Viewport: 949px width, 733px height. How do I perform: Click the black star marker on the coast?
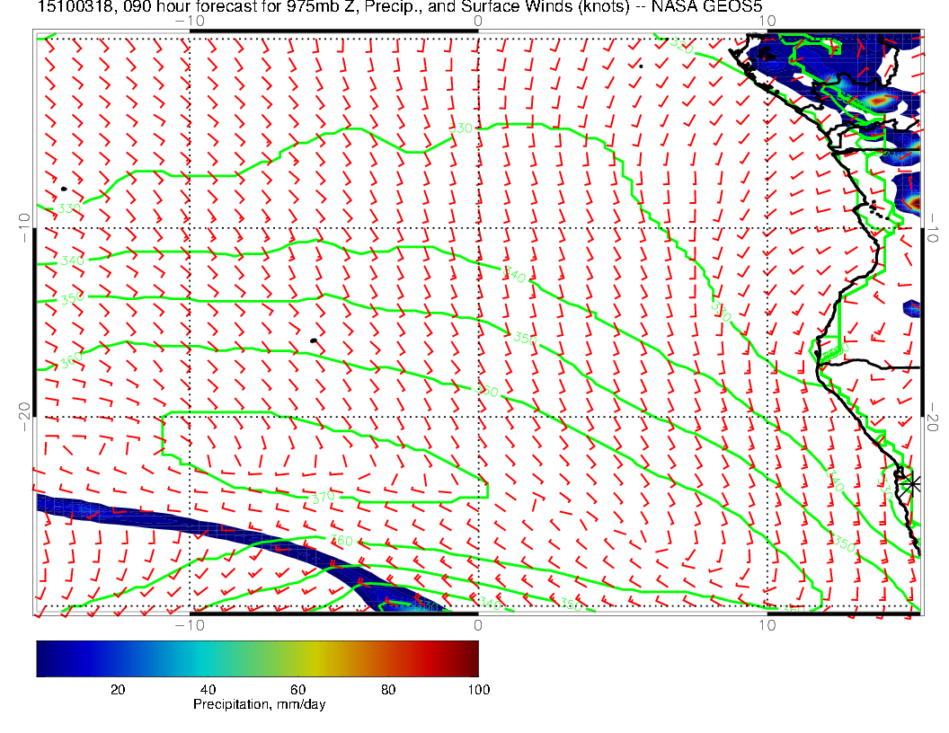tap(913, 483)
